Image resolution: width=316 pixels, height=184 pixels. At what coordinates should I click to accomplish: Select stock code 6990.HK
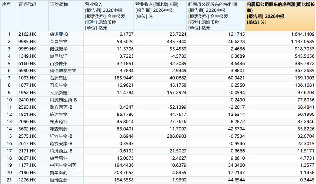(x=27, y=71)
